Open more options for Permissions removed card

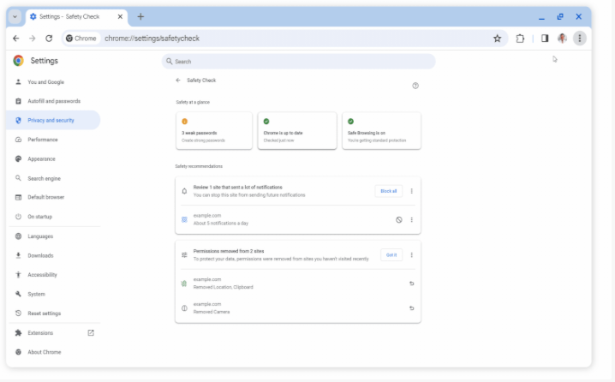pyautogui.click(x=411, y=255)
